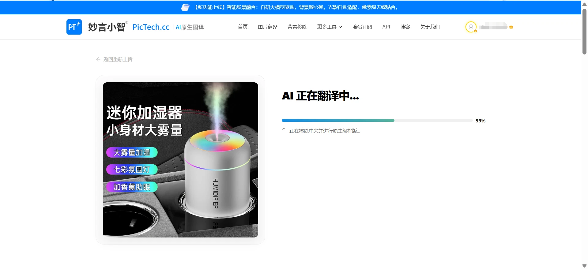Click the 59% progress value
The height and width of the screenshot is (269, 588).
coord(481,121)
